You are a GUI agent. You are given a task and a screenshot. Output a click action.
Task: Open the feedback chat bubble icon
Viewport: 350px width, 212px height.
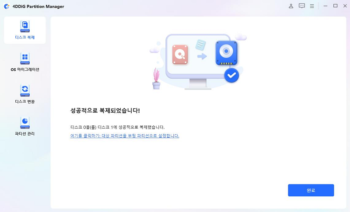click(302, 6)
